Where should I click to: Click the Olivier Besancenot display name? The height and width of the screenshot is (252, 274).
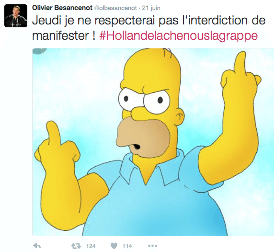62,8
